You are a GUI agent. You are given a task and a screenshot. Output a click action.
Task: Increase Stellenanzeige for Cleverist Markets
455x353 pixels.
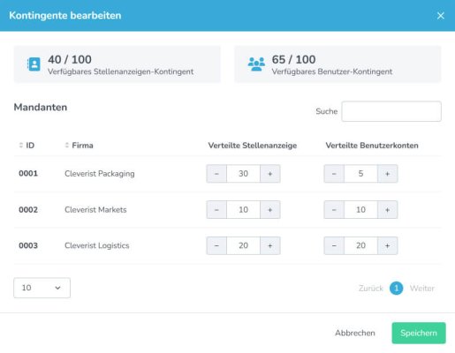tap(270, 210)
